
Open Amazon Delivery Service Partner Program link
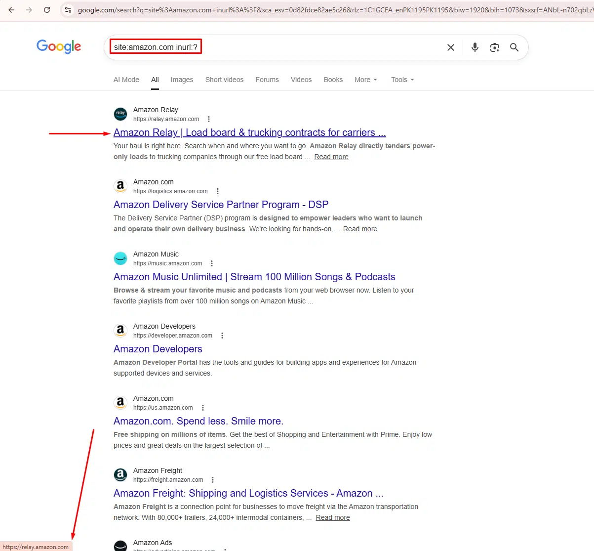(x=221, y=205)
